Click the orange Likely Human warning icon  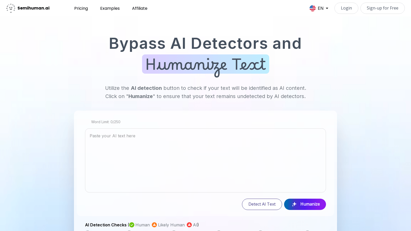point(154,225)
